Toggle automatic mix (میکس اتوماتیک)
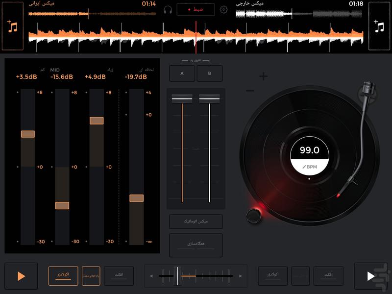 point(196,221)
